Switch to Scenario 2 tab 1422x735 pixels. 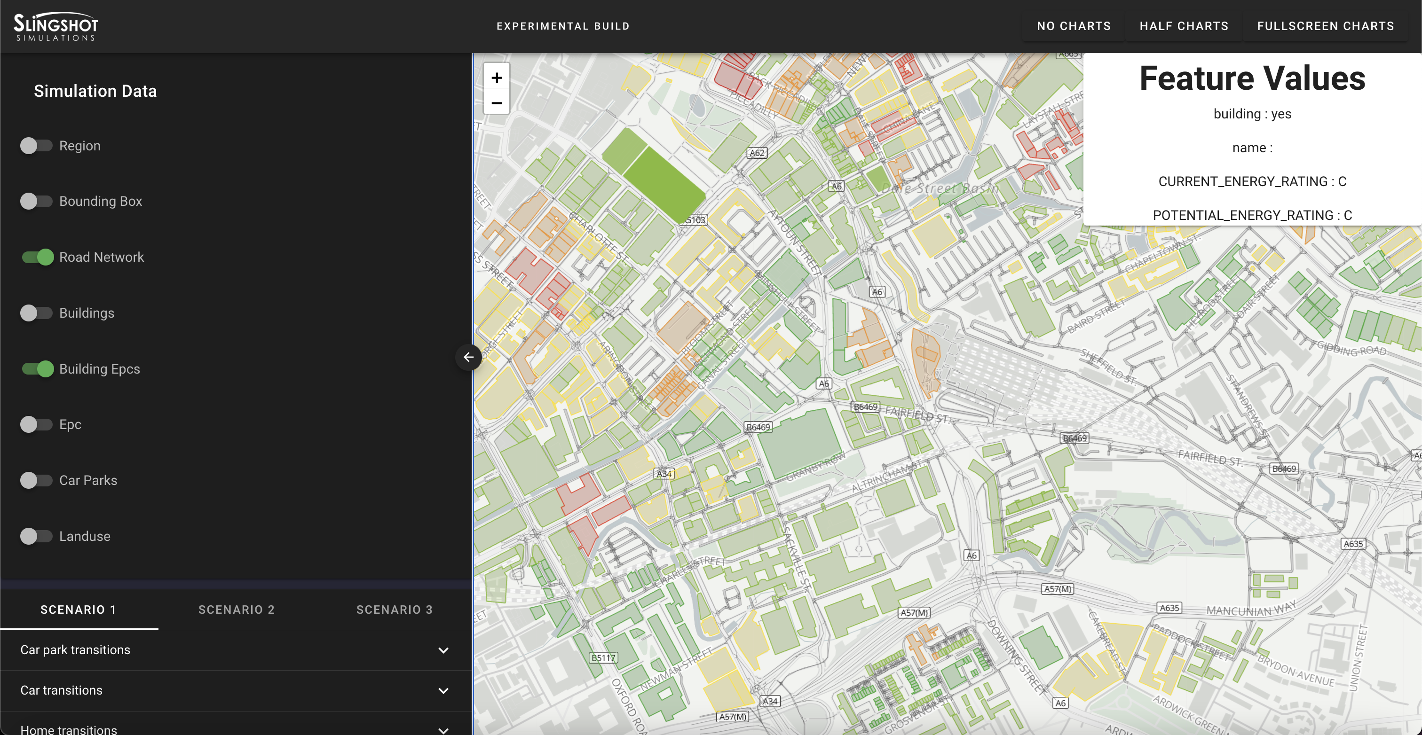click(236, 609)
